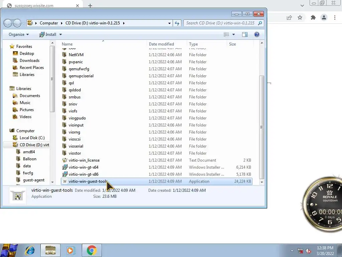Image resolution: width=342 pixels, height=257 pixels.
Task: Open Chrome extensions puzzle icon
Action: point(313,18)
